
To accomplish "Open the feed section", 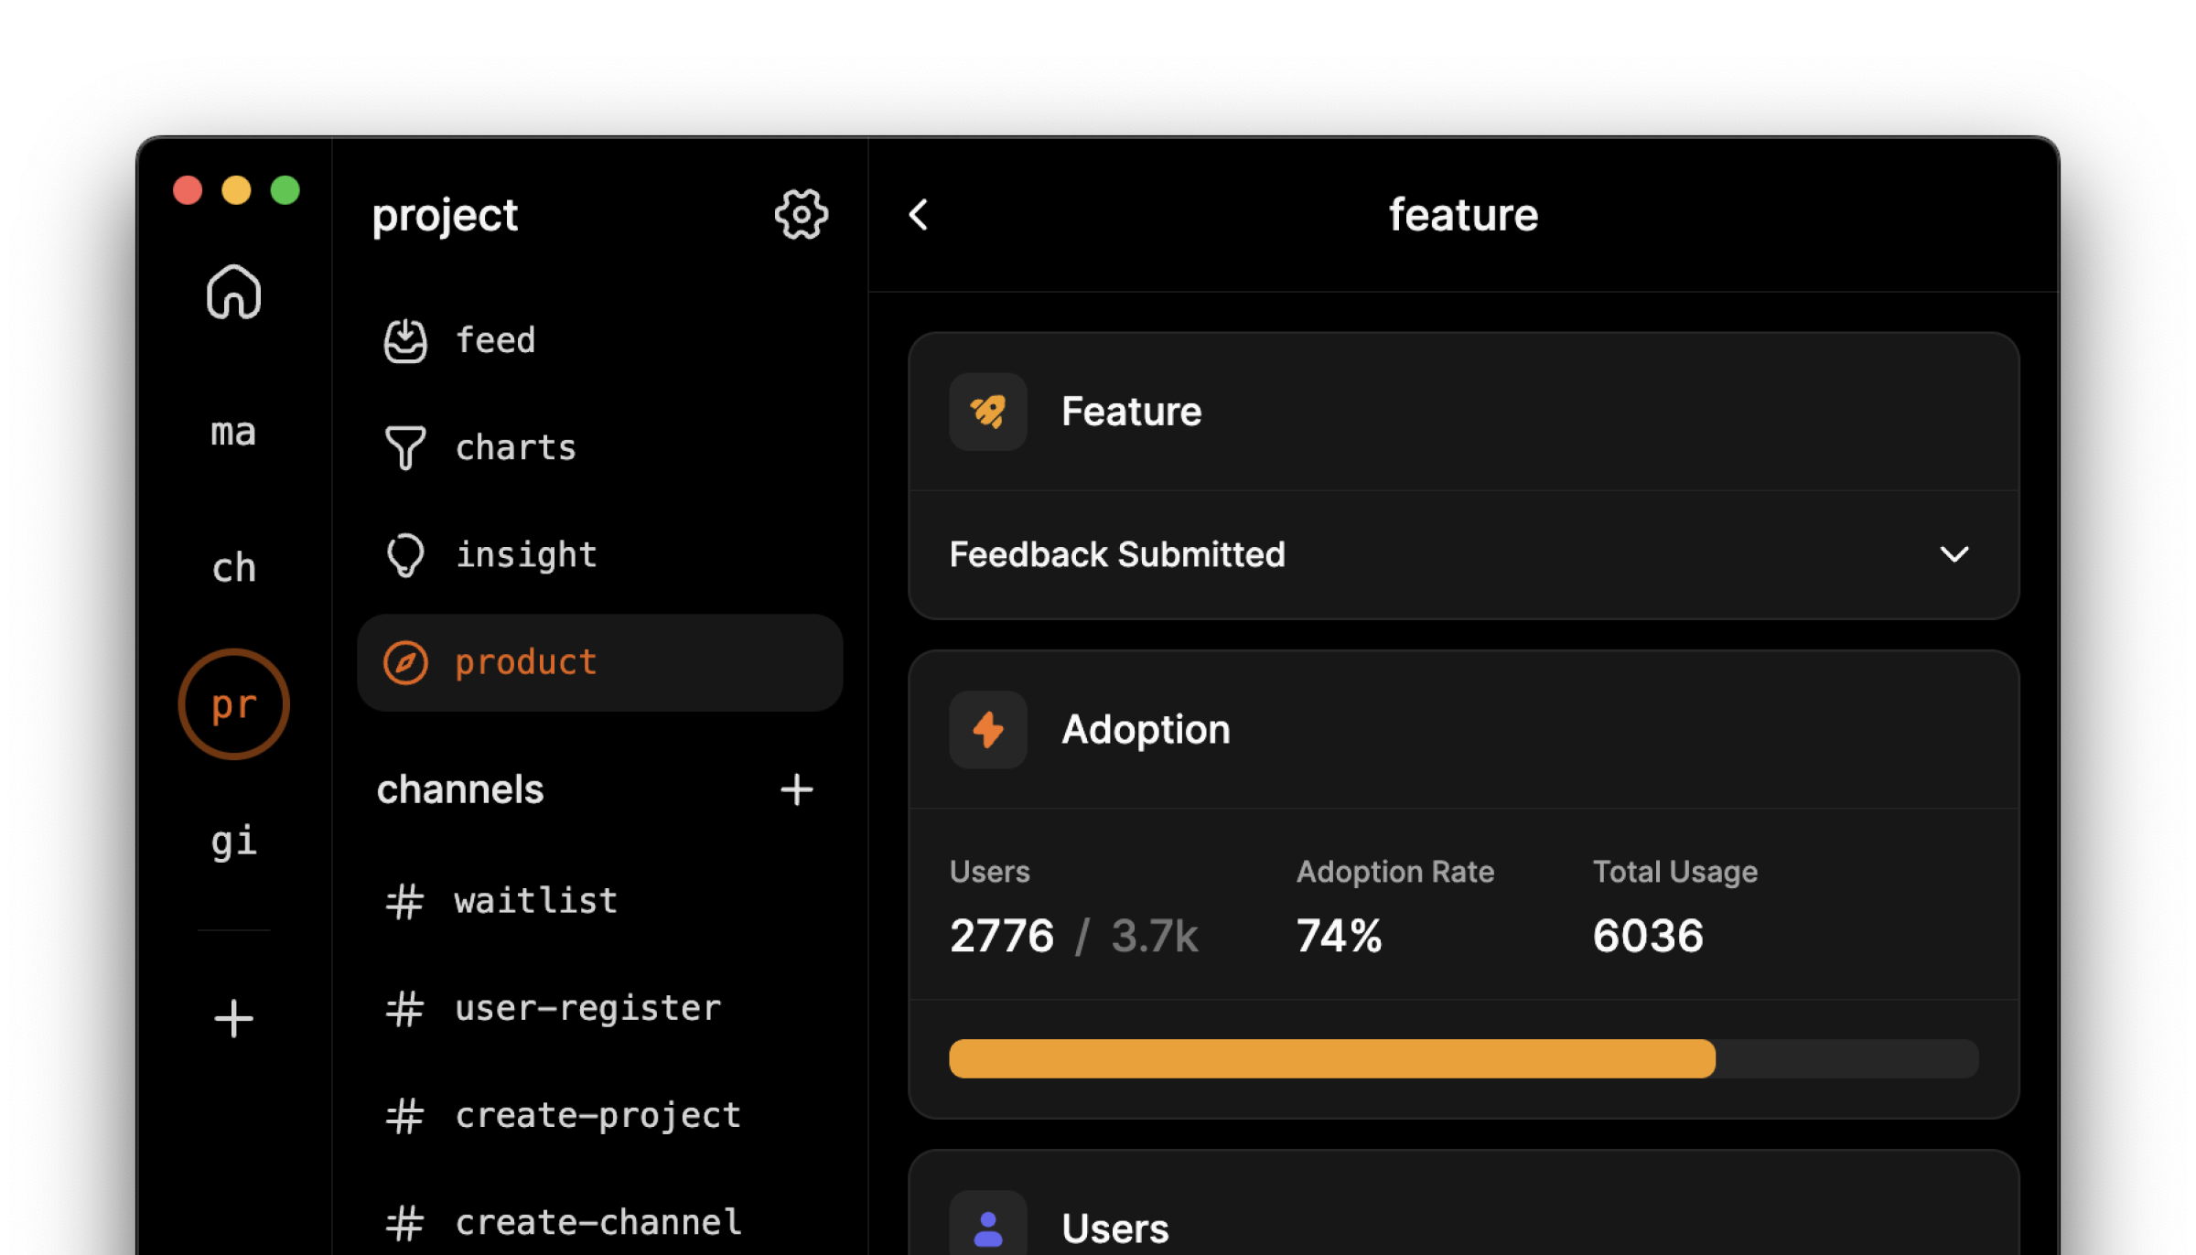I will [x=495, y=339].
